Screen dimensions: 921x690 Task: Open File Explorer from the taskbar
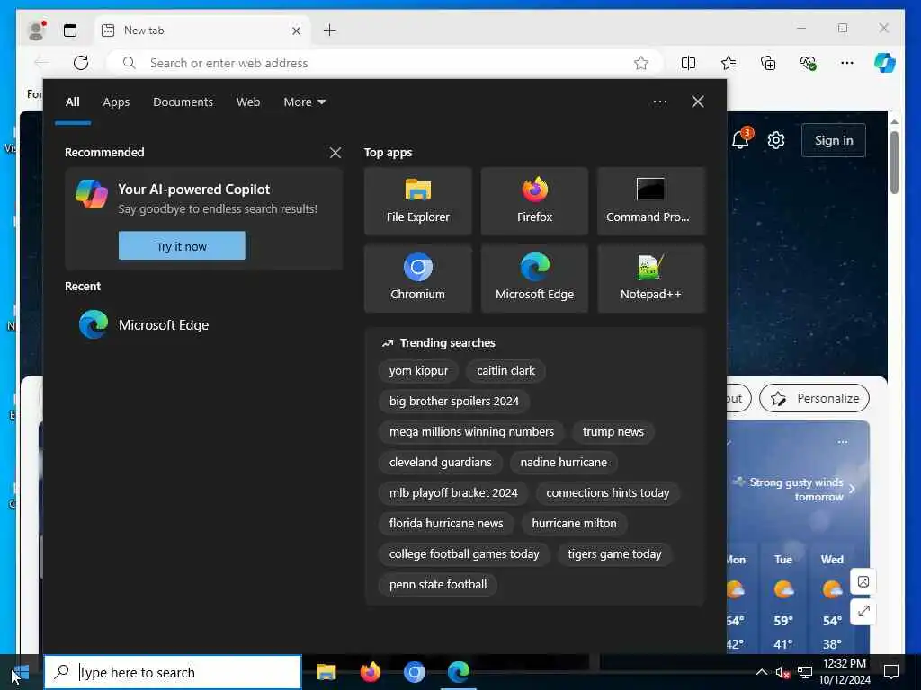point(326,672)
